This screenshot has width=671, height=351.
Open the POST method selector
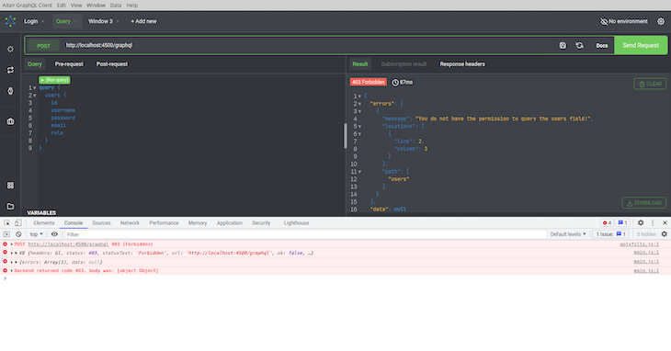coord(43,46)
